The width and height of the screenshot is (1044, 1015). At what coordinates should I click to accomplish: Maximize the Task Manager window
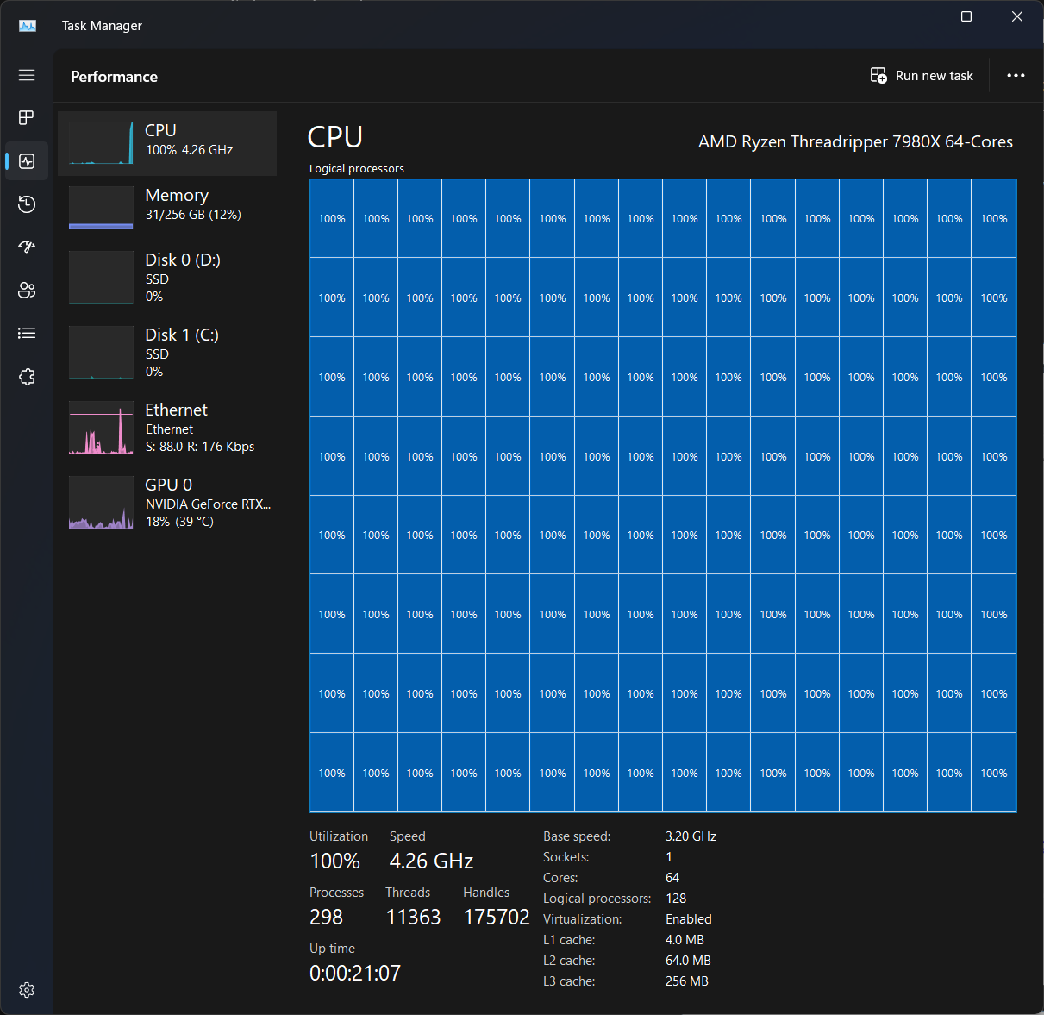coord(966,16)
